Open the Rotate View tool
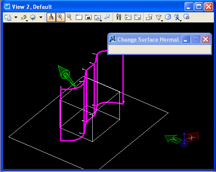216x172 pixels. click(x=98, y=18)
